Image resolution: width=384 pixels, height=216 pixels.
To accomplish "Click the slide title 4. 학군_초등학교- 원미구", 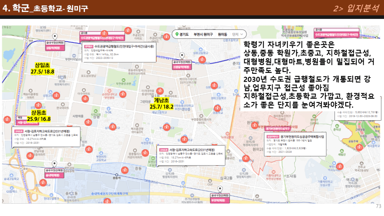I will (x=45, y=8).
